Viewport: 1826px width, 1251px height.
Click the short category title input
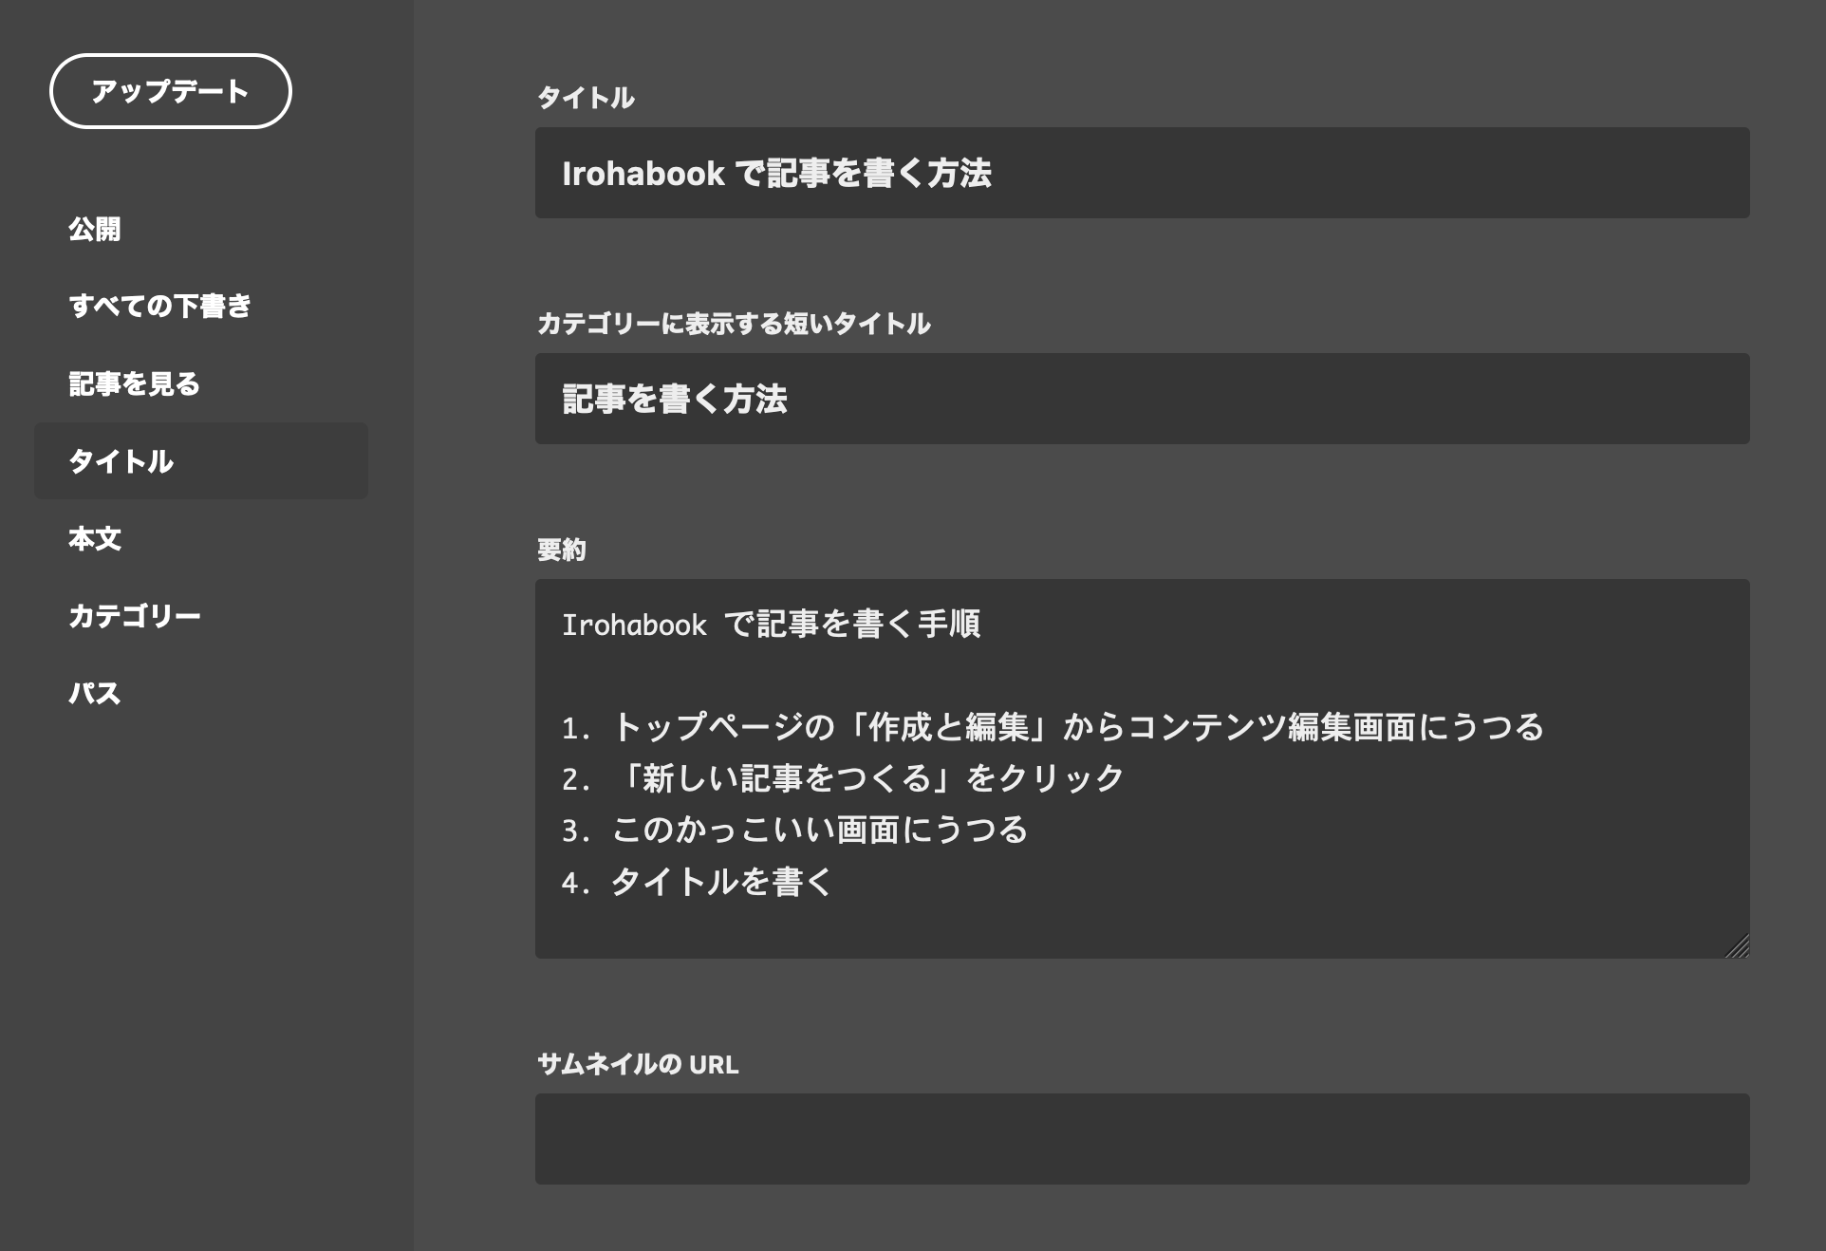click(x=1141, y=399)
